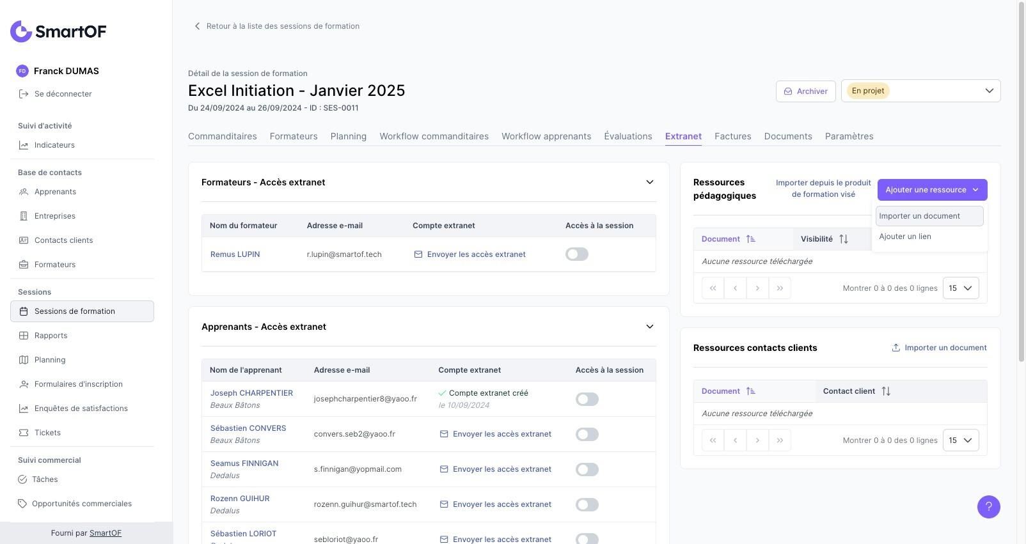Click the Archiver button
Image resolution: width=1026 pixels, height=544 pixels.
tap(805, 91)
